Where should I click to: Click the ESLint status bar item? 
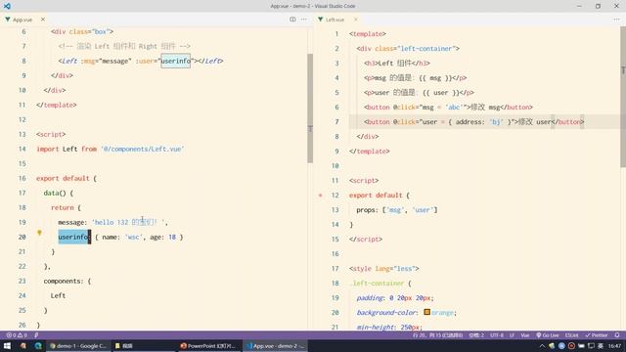(x=571, y=335)
